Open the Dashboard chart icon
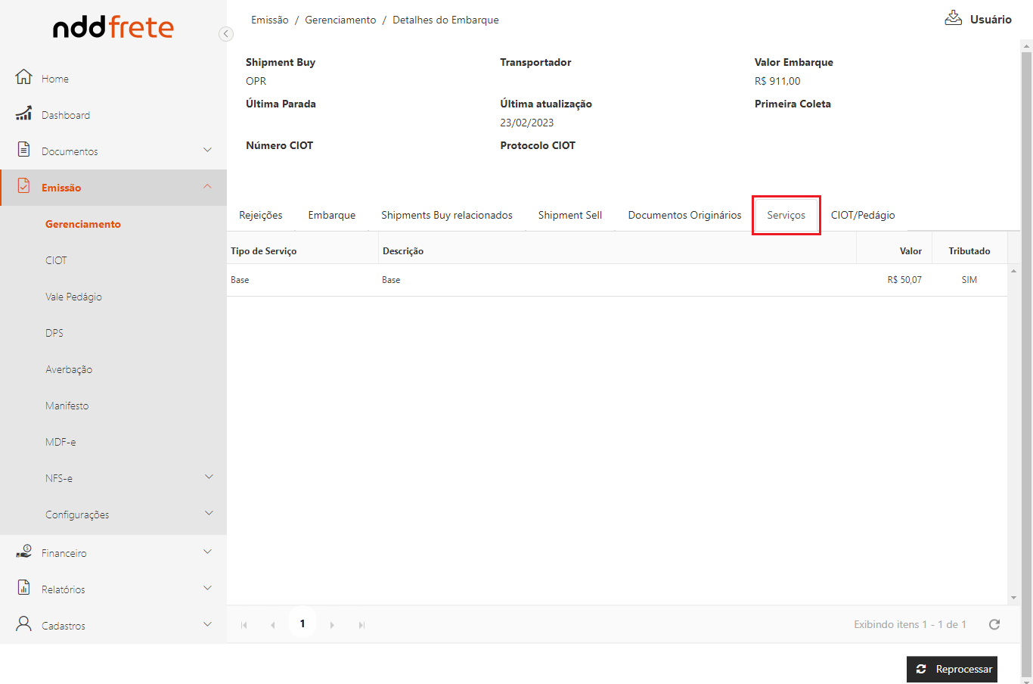1033x684 pixels. click(x=23, y=114)
